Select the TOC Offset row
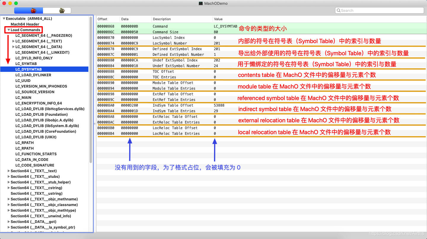The image size is (427, 239). coord(262,72)
